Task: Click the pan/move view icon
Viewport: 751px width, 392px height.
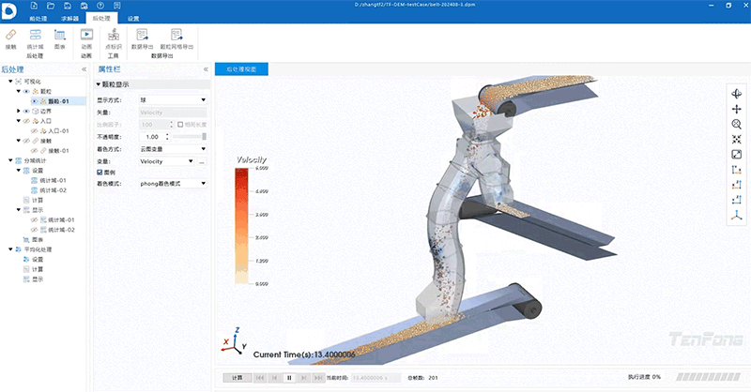Action: tap(737, 109)
